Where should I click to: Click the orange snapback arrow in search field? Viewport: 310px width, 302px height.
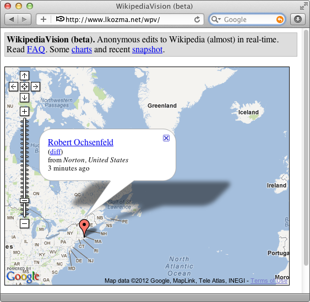pos(280,20)
